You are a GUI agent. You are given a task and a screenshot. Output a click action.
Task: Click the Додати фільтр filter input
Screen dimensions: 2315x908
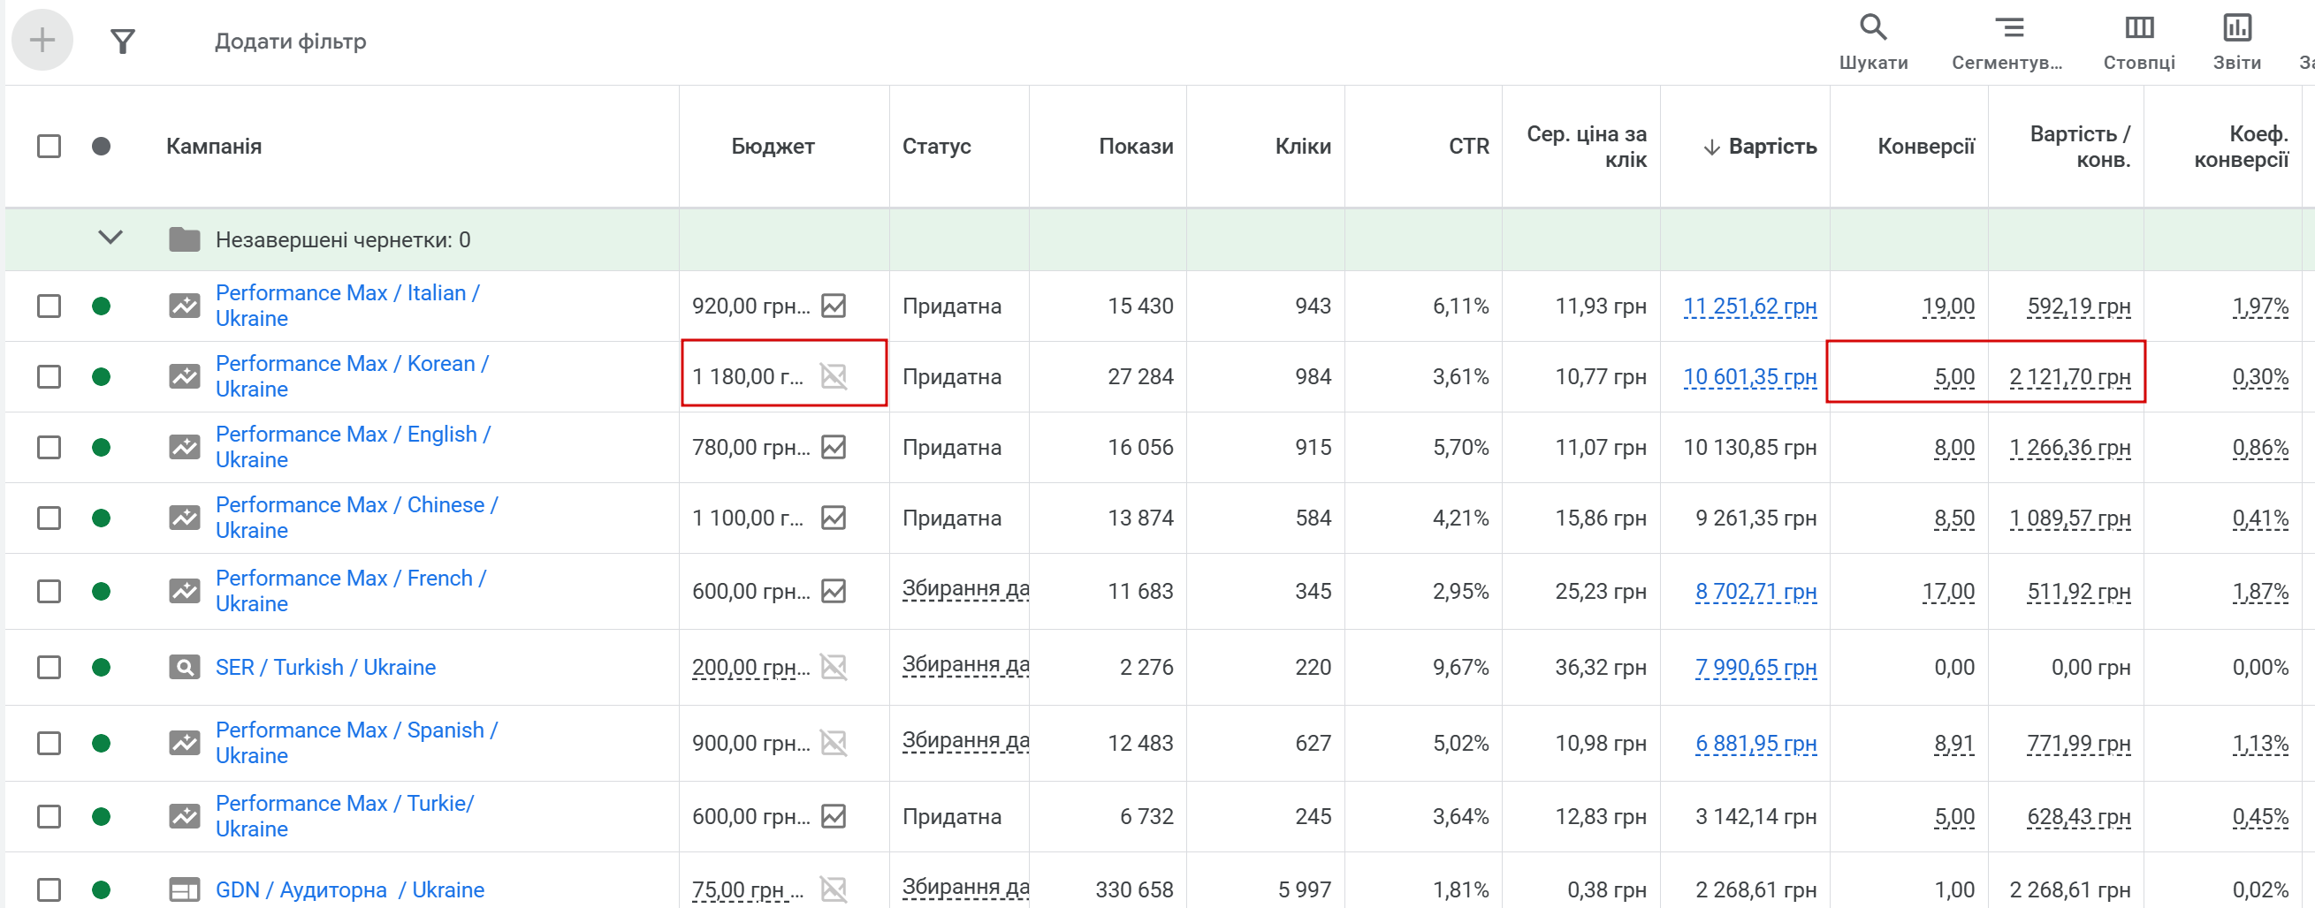(289, 42)
